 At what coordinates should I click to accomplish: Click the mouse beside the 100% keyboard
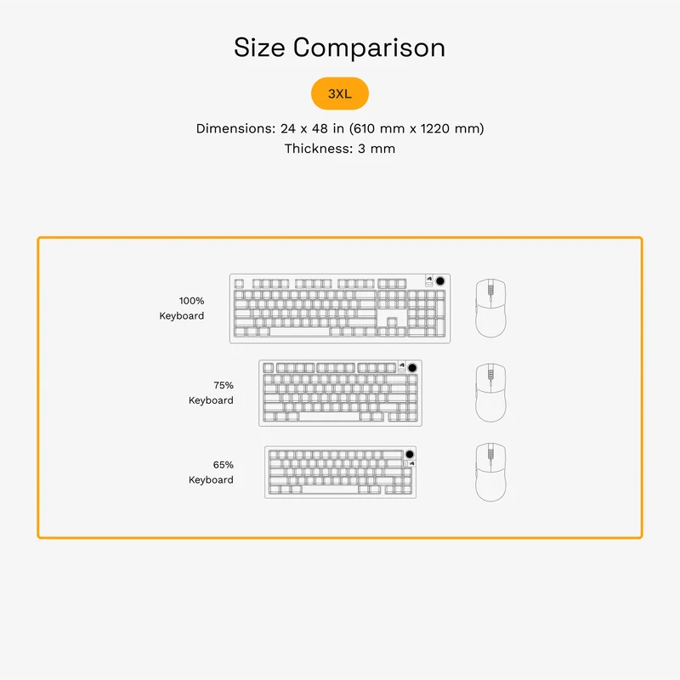coord(490,308)
